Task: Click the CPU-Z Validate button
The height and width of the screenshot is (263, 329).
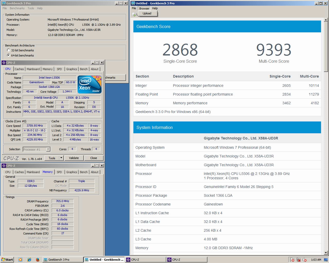Action: pos(74,158)
